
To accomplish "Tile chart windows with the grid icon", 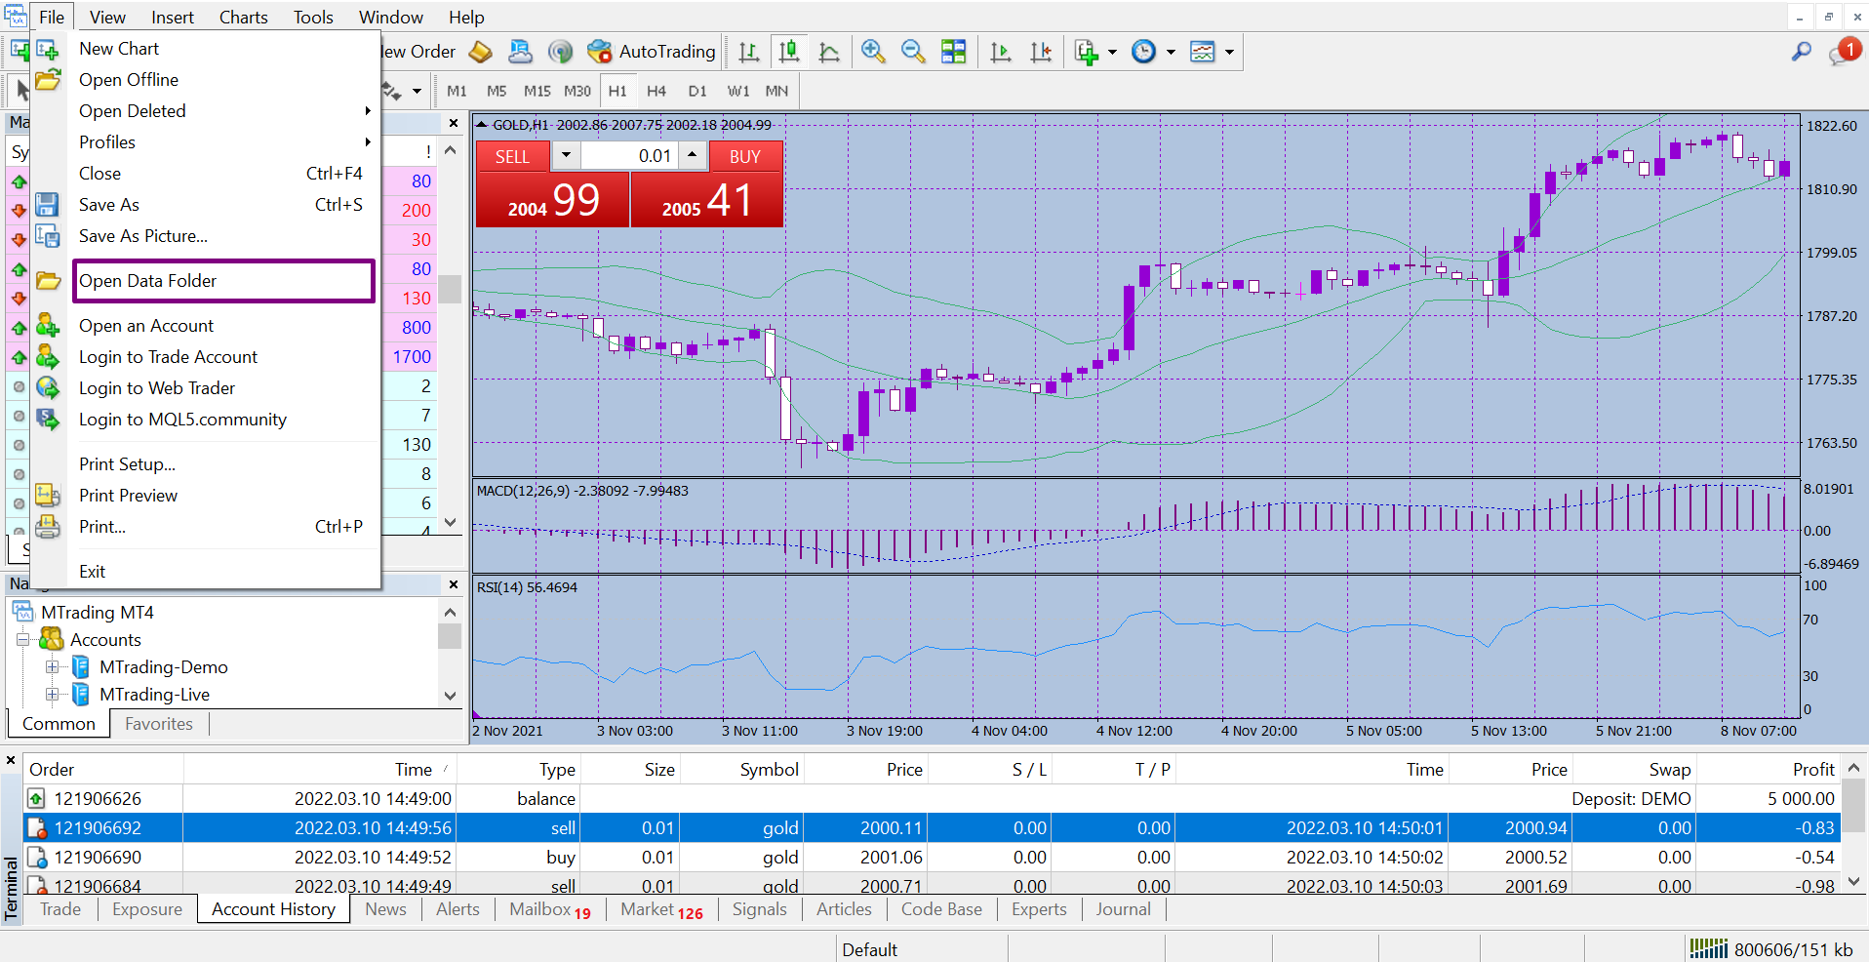I will coord(953,52).
